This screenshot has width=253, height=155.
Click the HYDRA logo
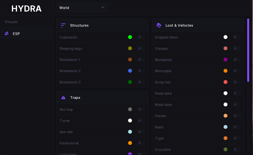pos(26,9)
